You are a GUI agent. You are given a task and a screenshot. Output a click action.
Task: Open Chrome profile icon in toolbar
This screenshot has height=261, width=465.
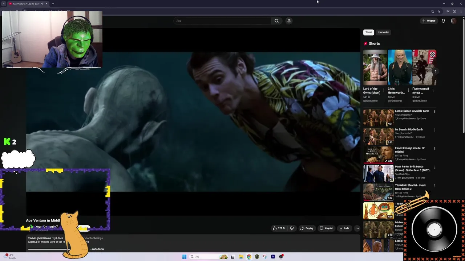tap(454, 11)
